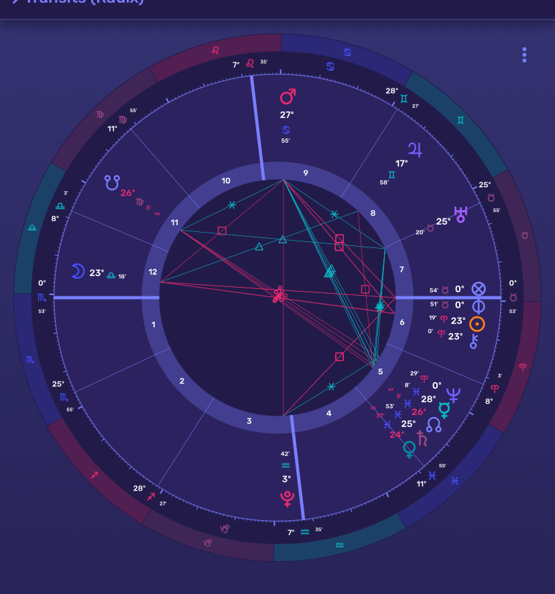The width and height of the screenshot is (555, 594).
Task: Click the Moon 23° degree text
Action: tap(97, 273)
